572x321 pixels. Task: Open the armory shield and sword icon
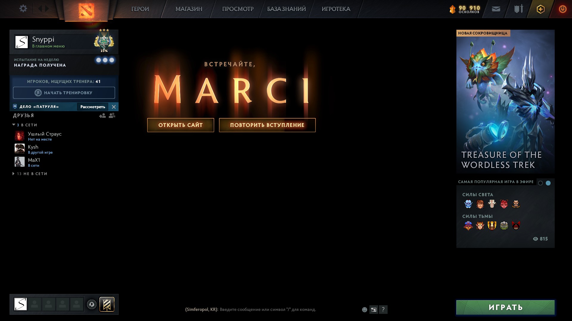click(x=519, y=9)
